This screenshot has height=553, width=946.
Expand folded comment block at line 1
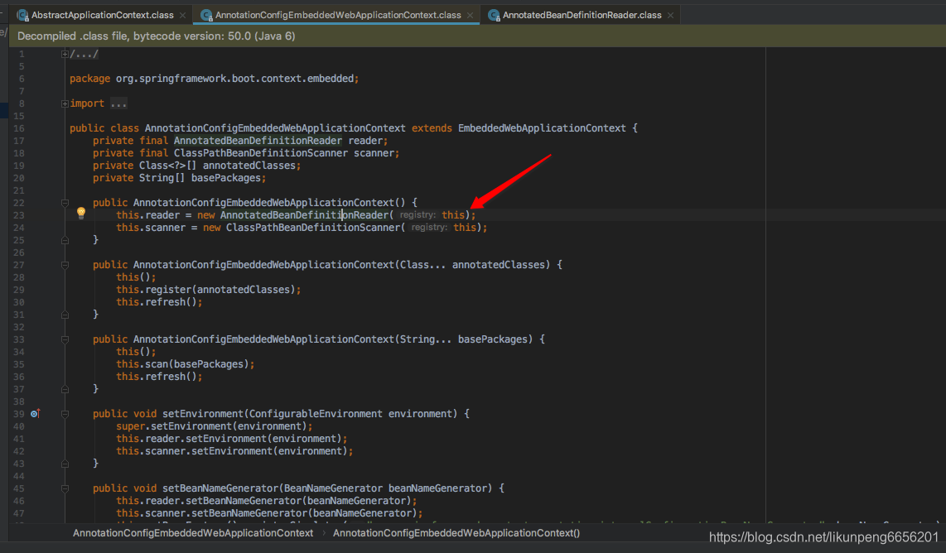click(65, 55)
